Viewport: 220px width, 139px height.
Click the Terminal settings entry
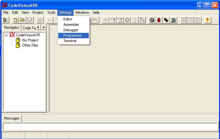70,41
